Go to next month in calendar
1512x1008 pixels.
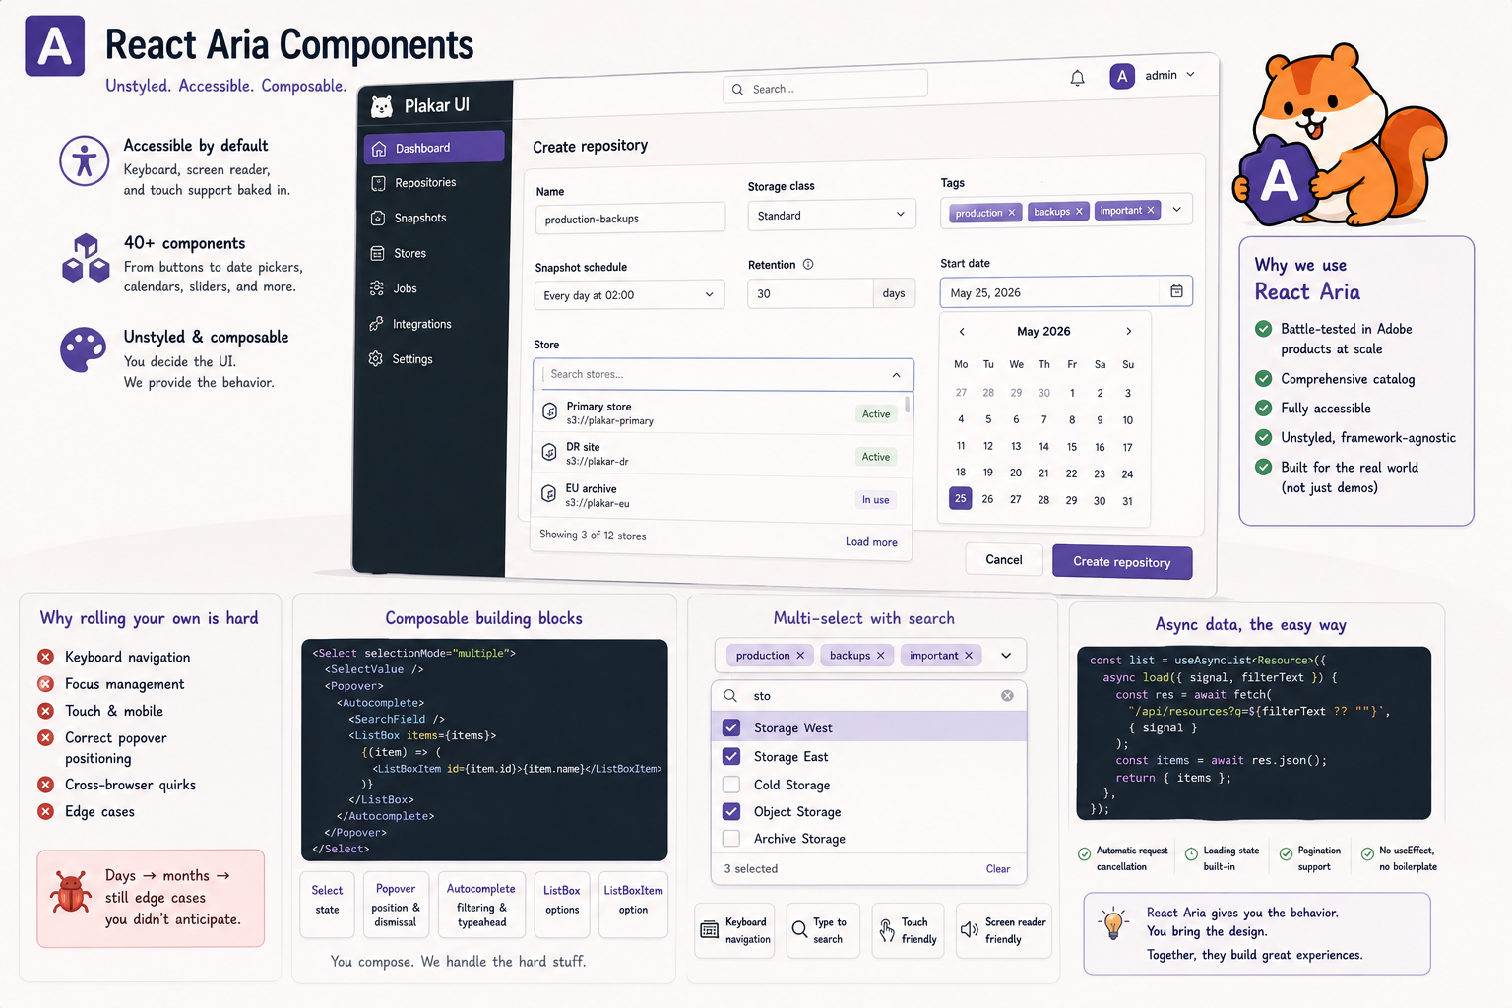pos(1128,332)
